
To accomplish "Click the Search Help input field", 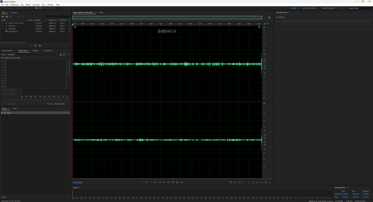I will tap(359, 8).
